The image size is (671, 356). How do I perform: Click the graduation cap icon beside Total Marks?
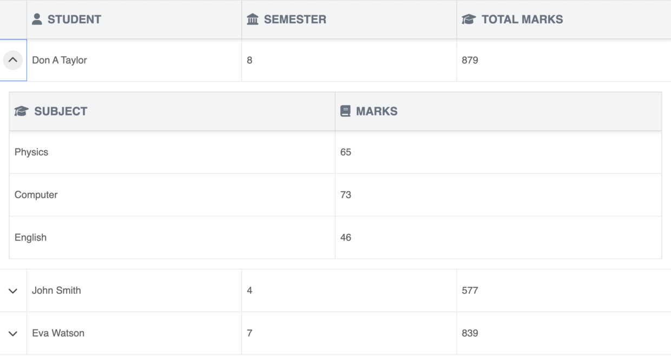[468, 19]
